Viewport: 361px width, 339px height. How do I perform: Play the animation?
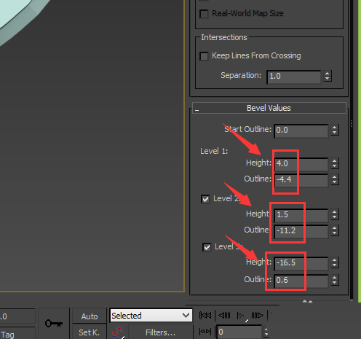tap(241, 316)
